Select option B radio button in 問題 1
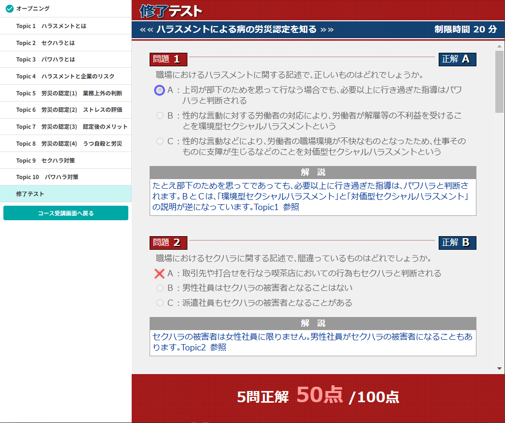 [x=160, y=115]
